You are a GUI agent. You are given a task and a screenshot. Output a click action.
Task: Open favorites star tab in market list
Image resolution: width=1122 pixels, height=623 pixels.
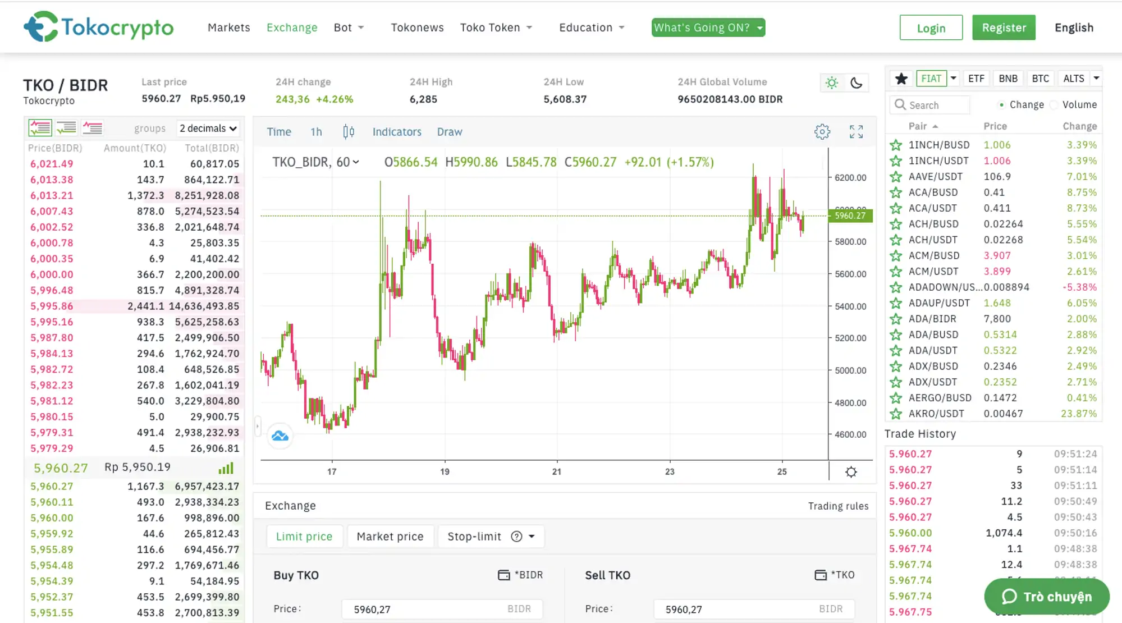coord(901,79)
